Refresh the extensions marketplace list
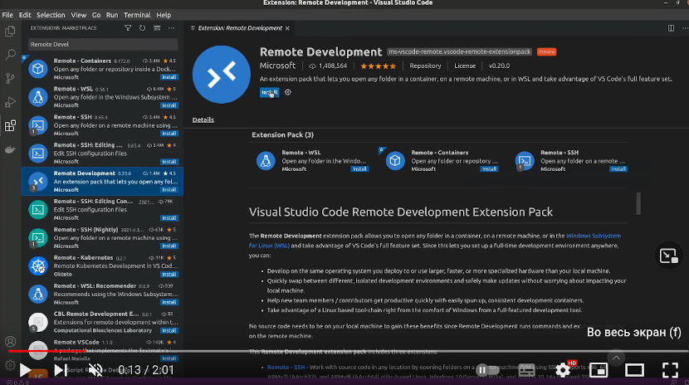Viewport: 689px width, 385px height. point(143,28)
